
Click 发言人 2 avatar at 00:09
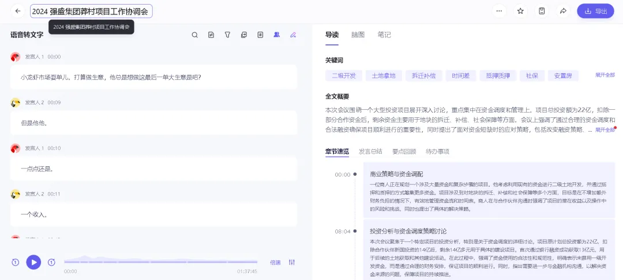coord(16,102)
